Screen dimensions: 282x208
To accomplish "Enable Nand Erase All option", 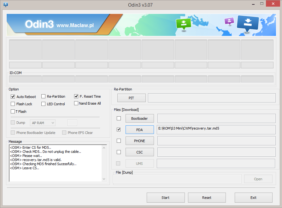I will click(x=76, y=103).
